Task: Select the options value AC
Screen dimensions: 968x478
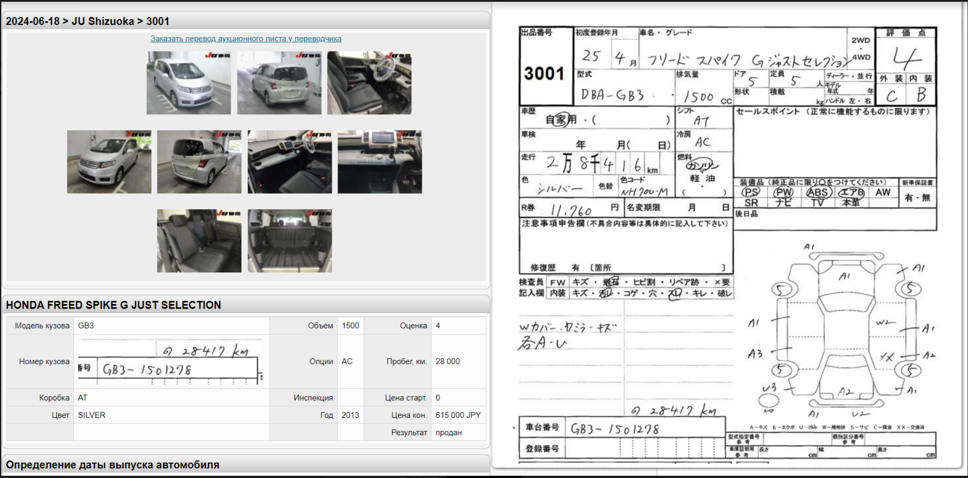Action: coord(347,361)
